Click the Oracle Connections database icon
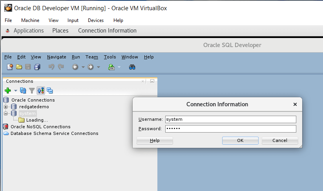Viewport: 323px width, 191px height. pos(6,100)
